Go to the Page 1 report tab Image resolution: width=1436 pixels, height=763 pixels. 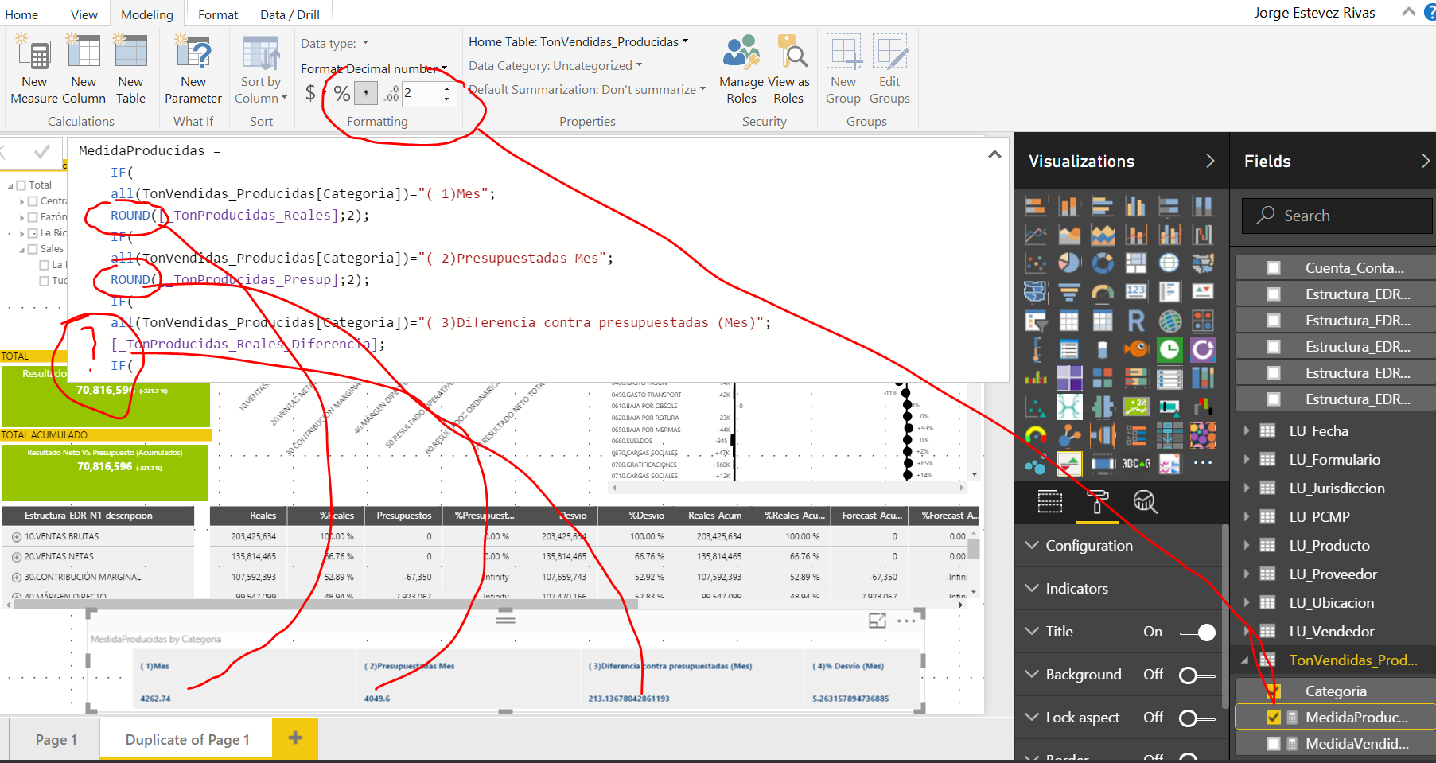(56, 740)
